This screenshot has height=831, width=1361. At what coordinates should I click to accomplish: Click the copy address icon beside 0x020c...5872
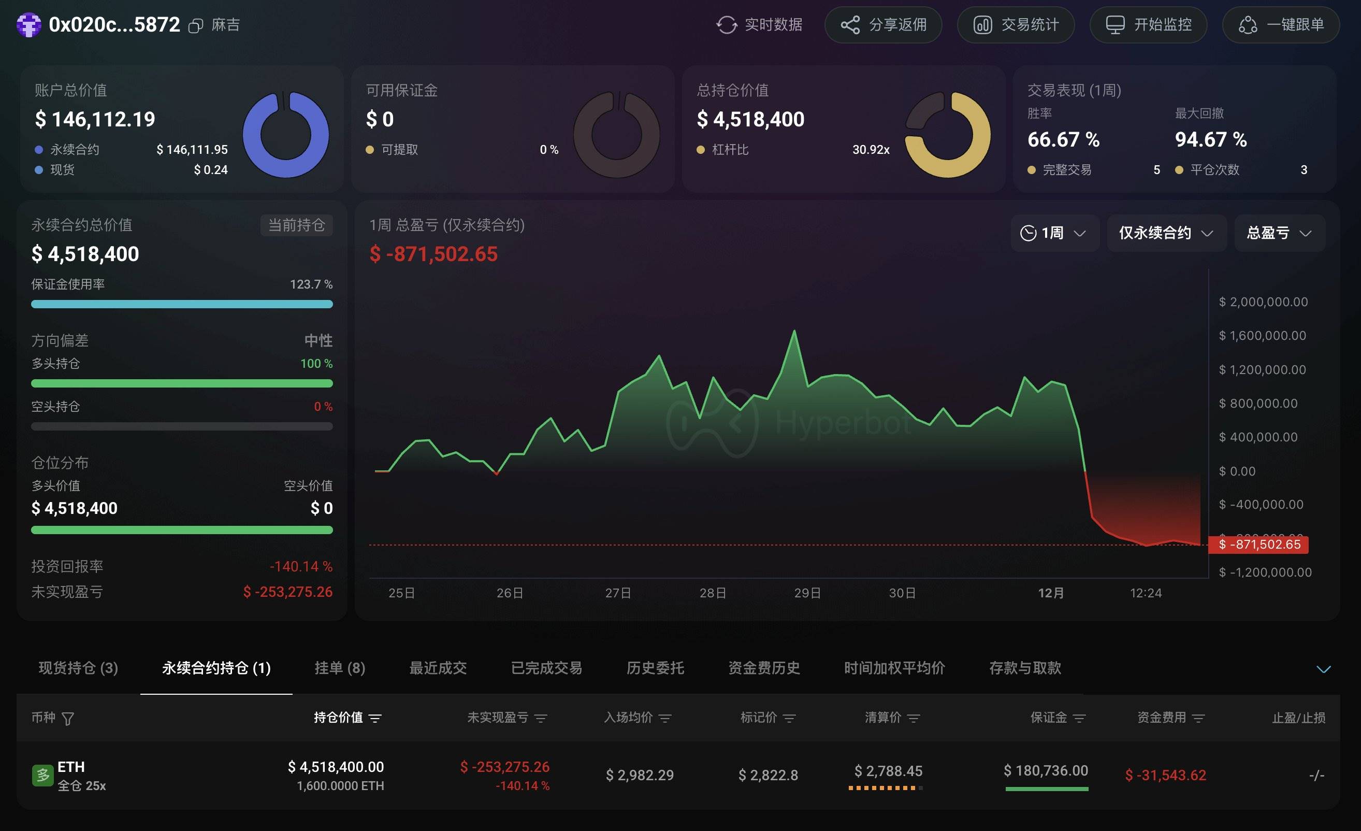(x=196, y=26)
